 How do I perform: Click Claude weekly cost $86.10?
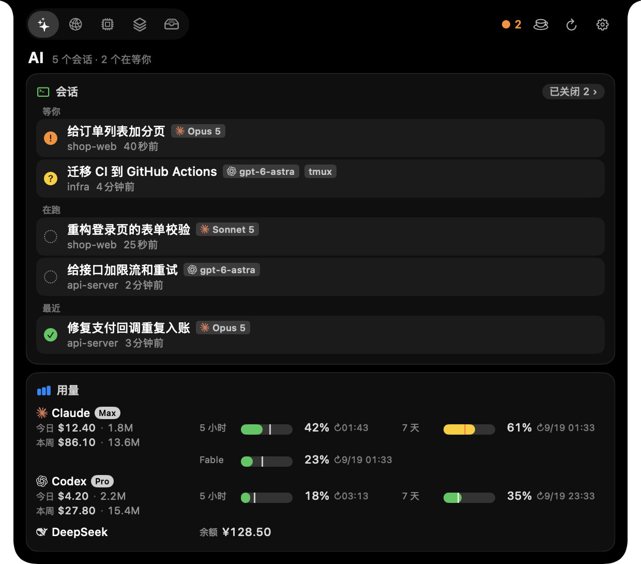coord(77,442)
